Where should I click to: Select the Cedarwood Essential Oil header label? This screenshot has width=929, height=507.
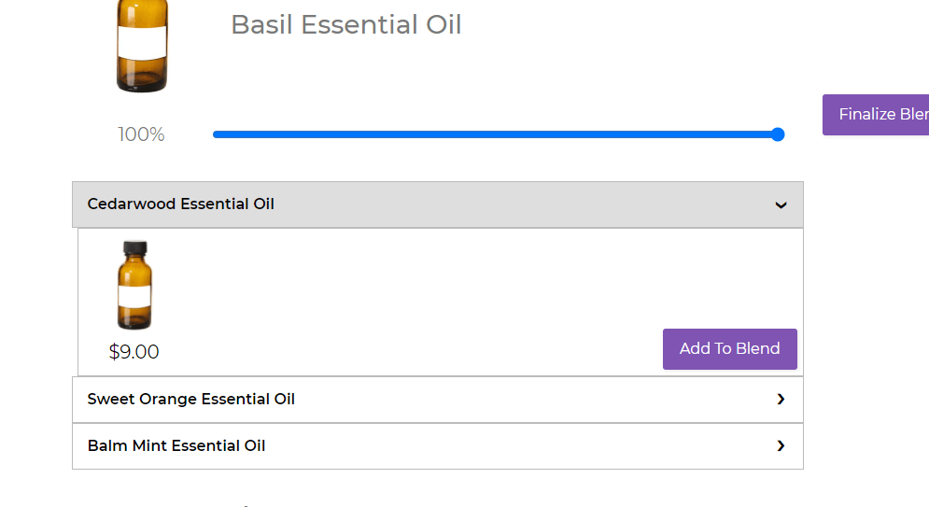pos(180,204)
